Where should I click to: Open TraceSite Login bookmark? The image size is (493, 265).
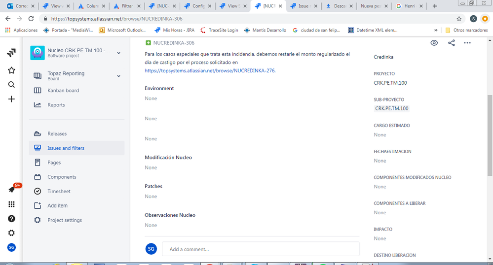tap(219, 30)
